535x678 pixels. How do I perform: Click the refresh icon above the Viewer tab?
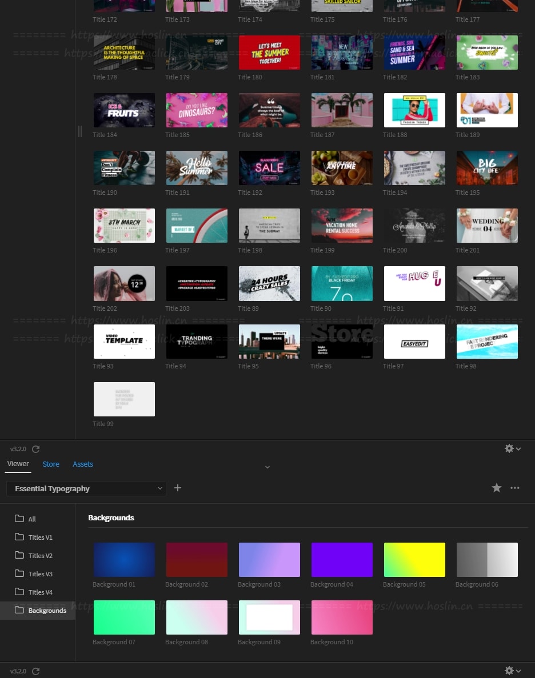tap(36, 449)
